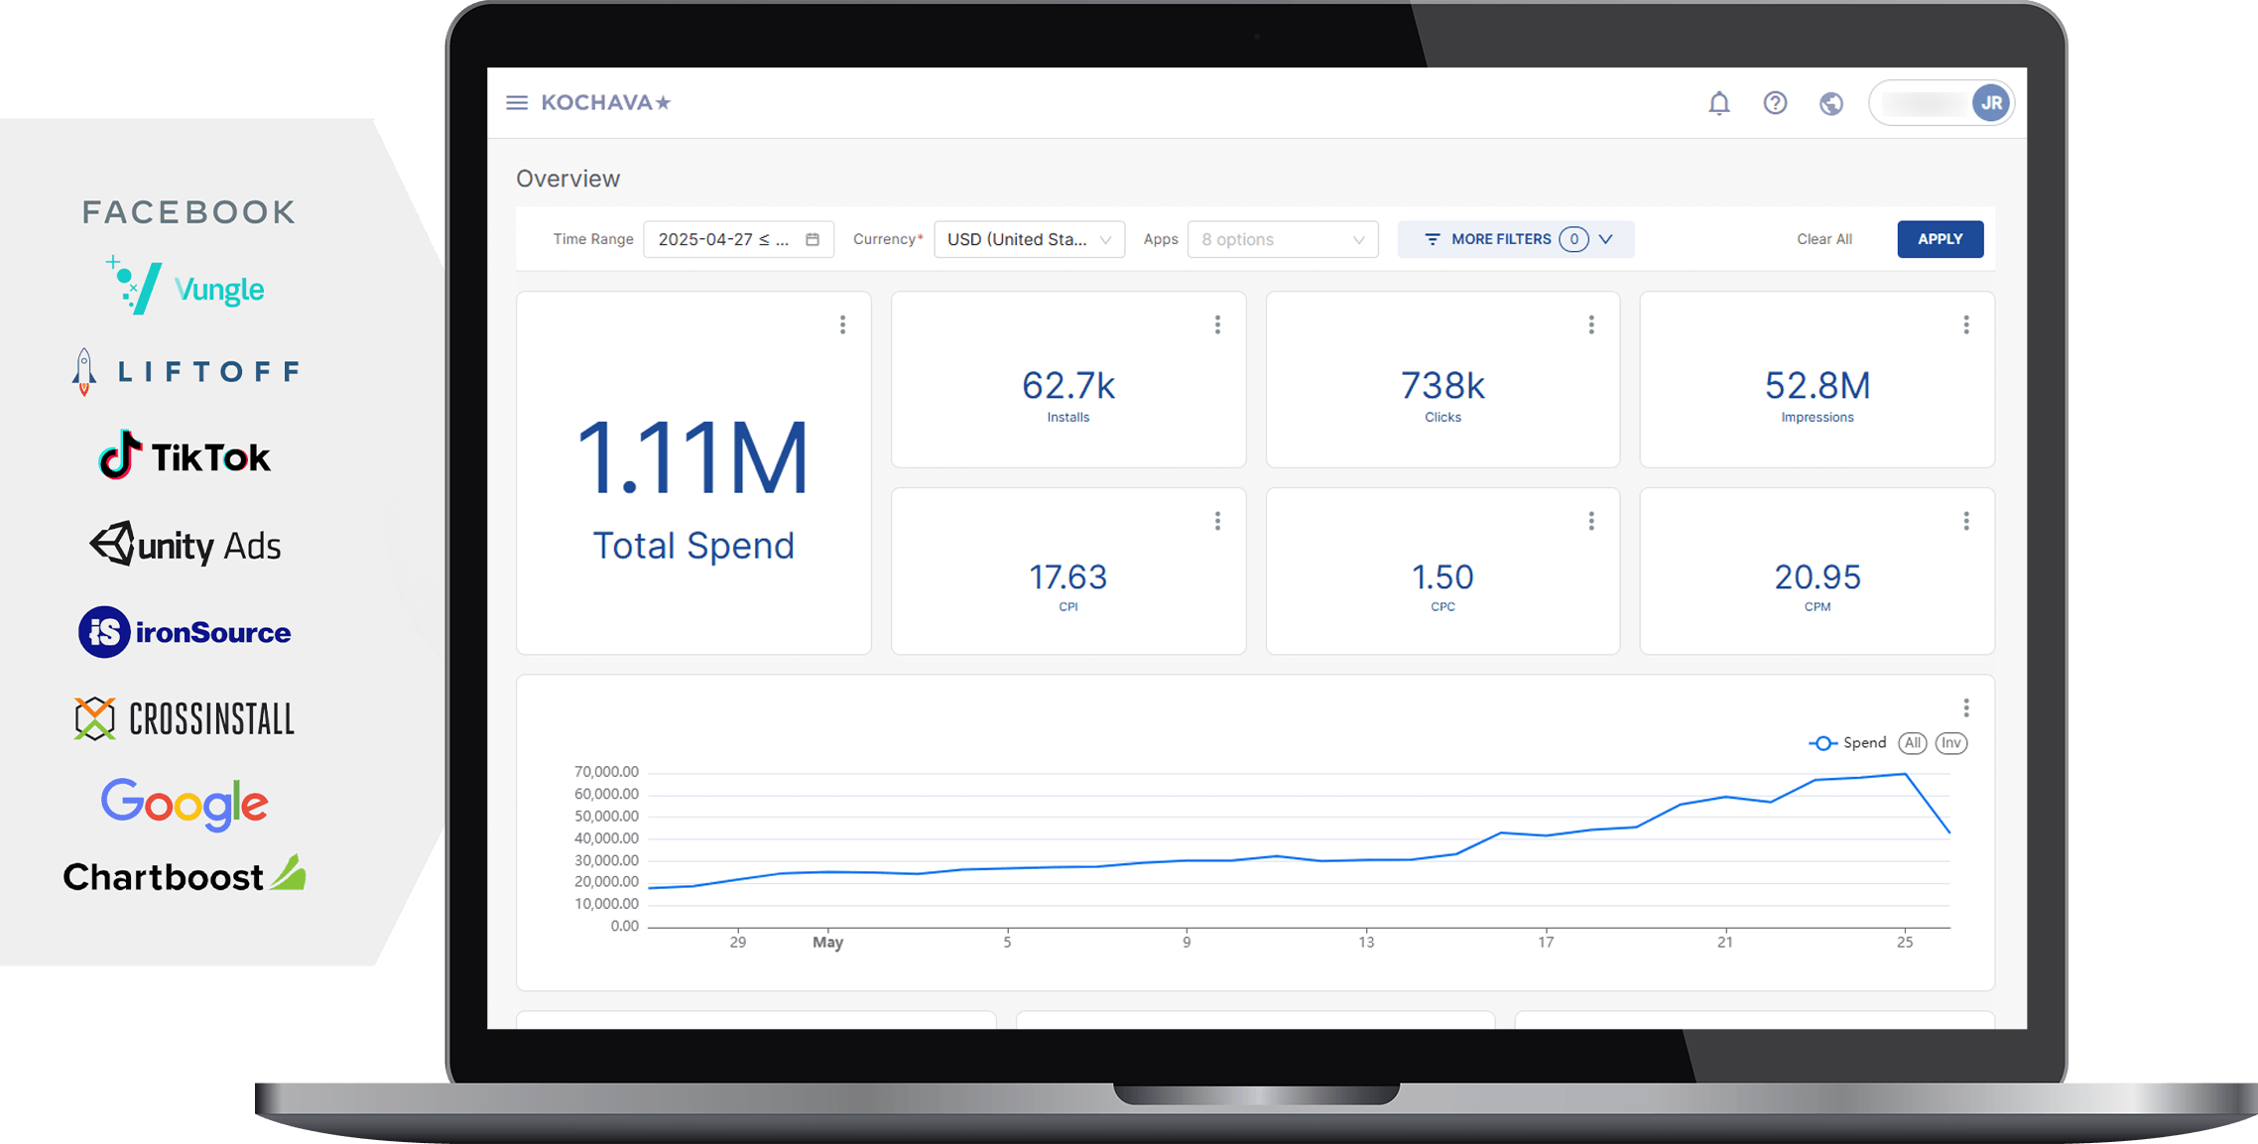The image size is (2258, 1144).
Task: Click the Facebook logo
Action: (188, 211)
